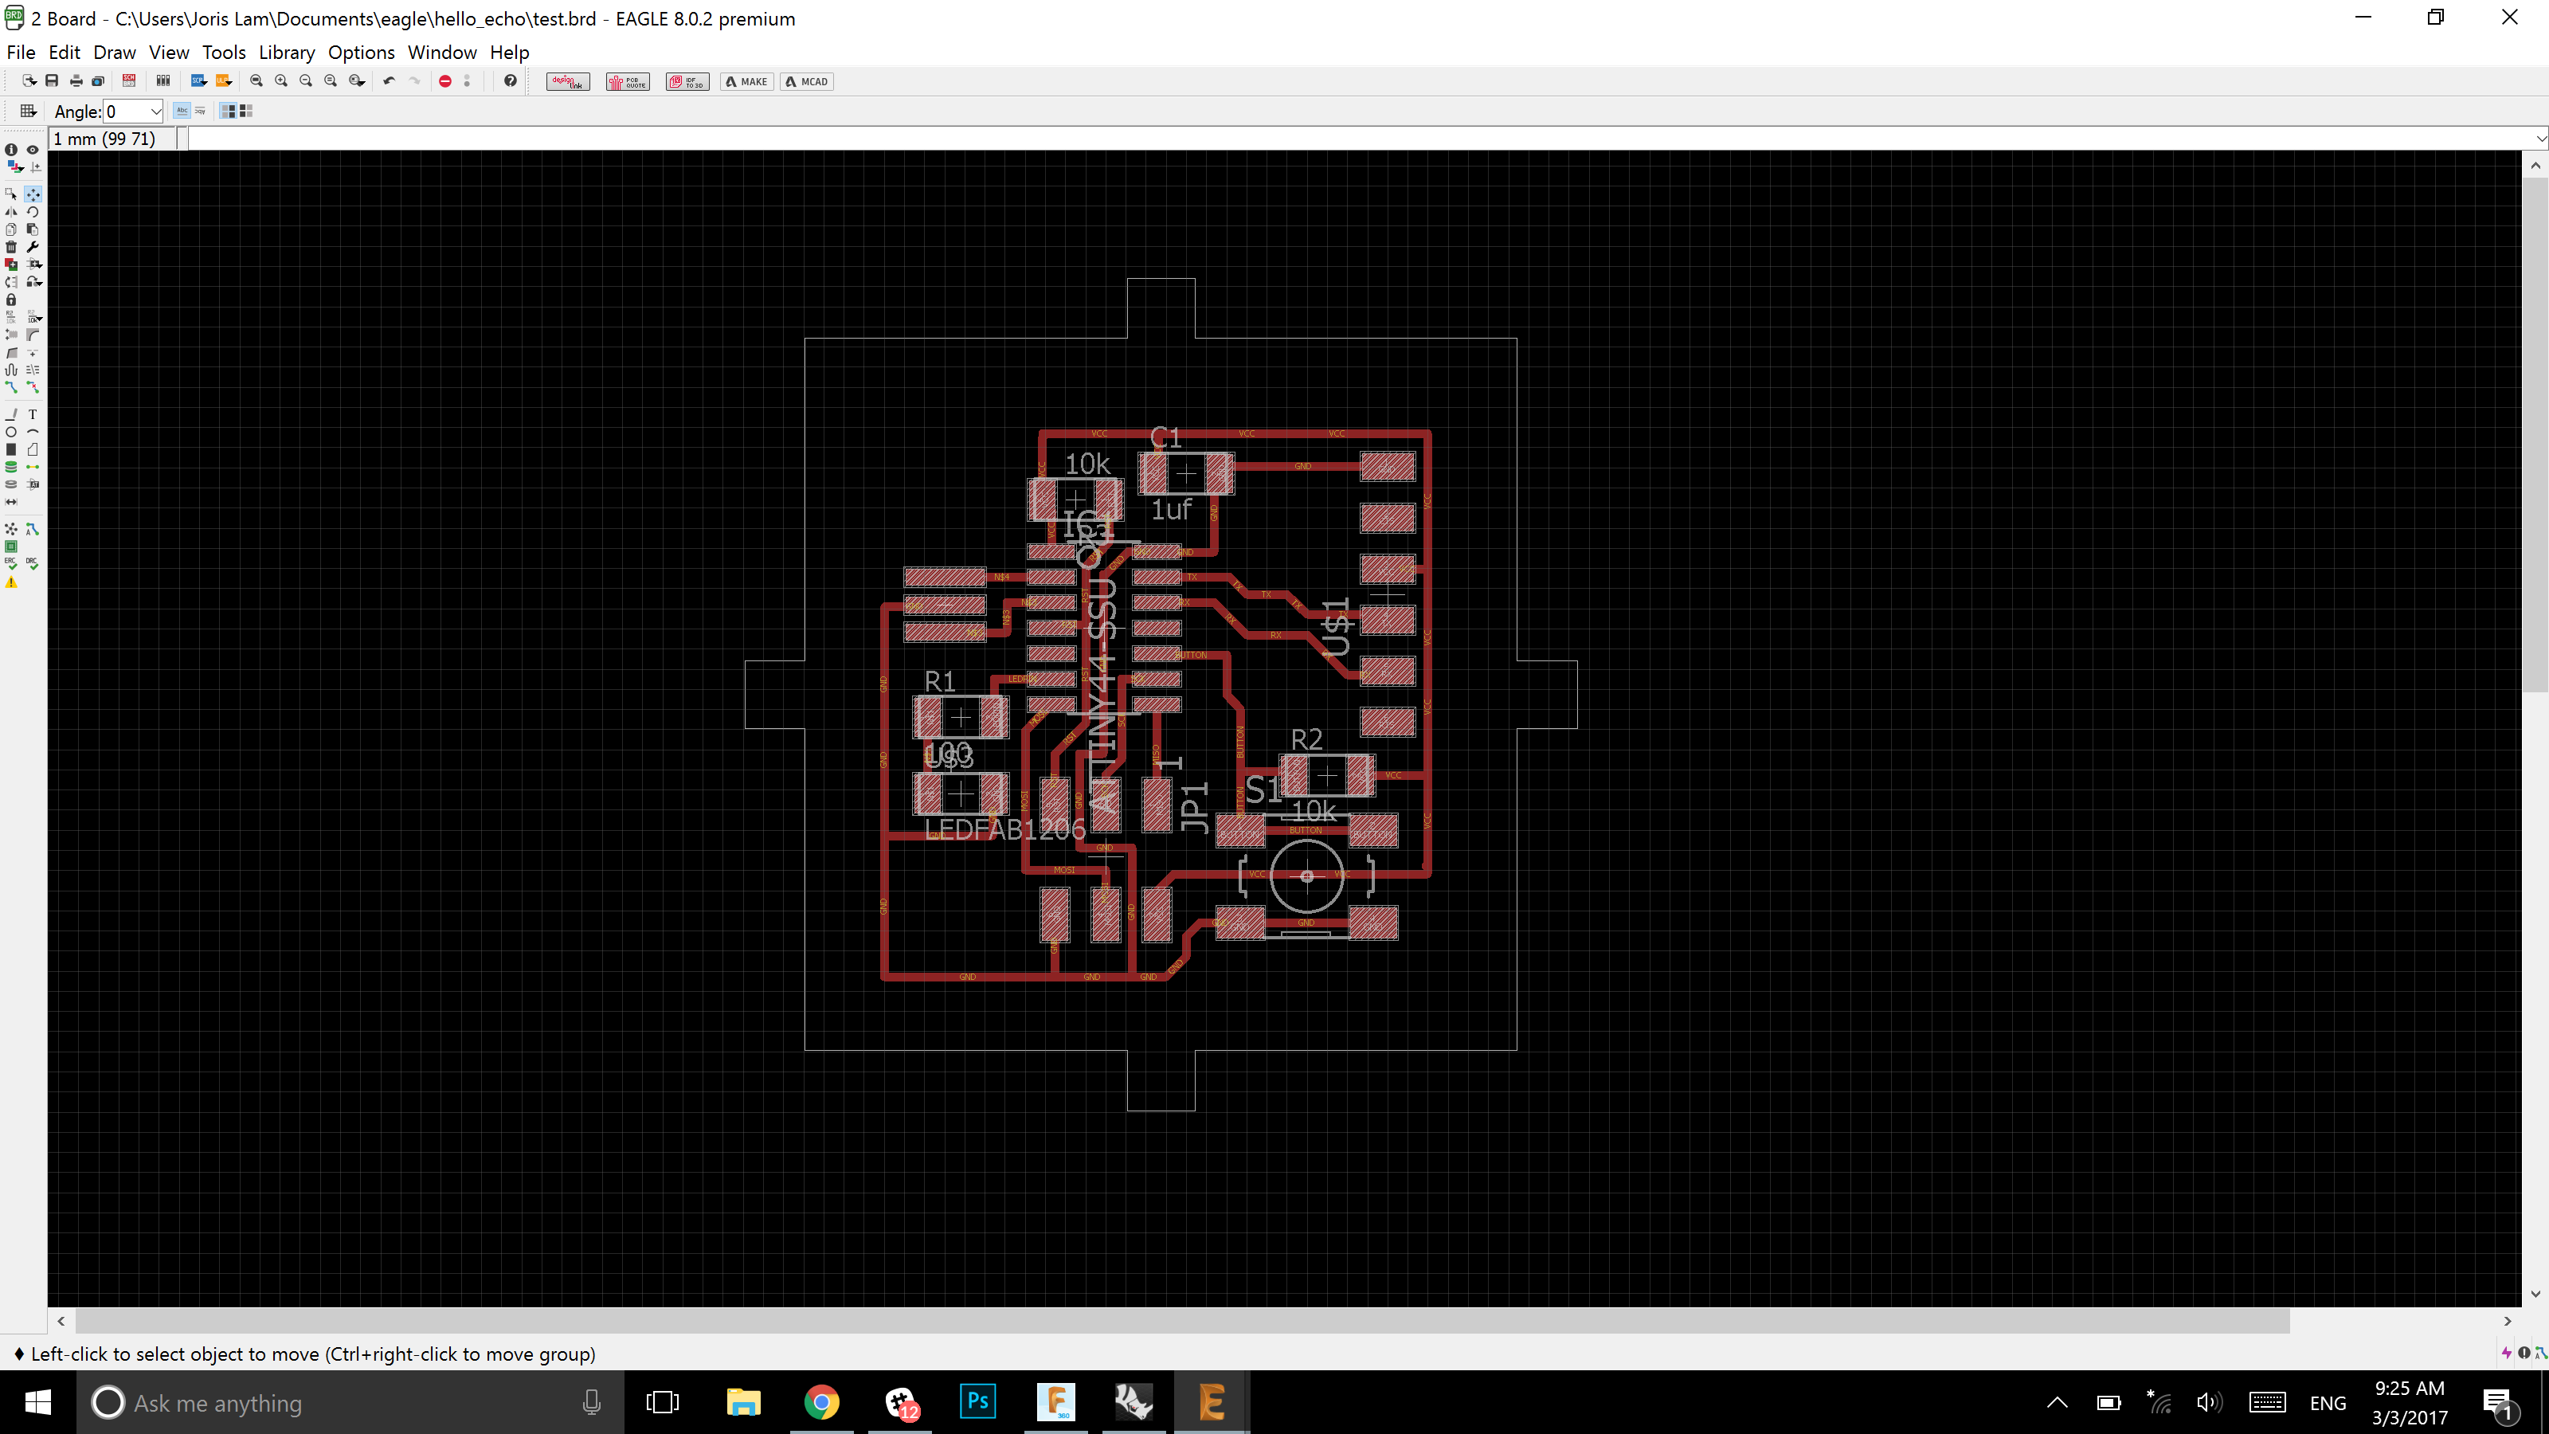2549x1434 pixels.
Task: Open the grid settings dropdown
Action: point(28,111)
